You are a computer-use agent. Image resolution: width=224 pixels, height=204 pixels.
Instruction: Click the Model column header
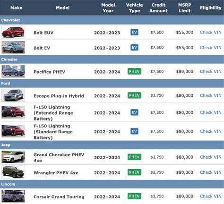63,8
